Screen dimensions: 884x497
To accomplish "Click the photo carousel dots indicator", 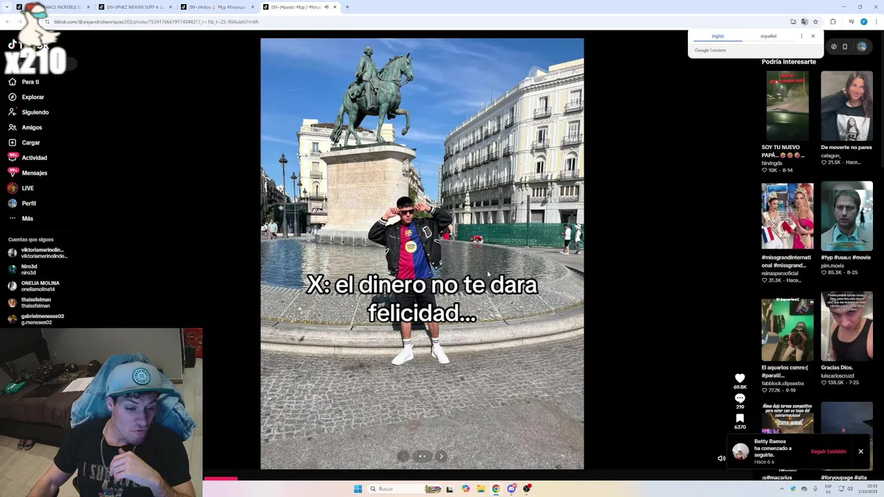I will pos(422,456).
